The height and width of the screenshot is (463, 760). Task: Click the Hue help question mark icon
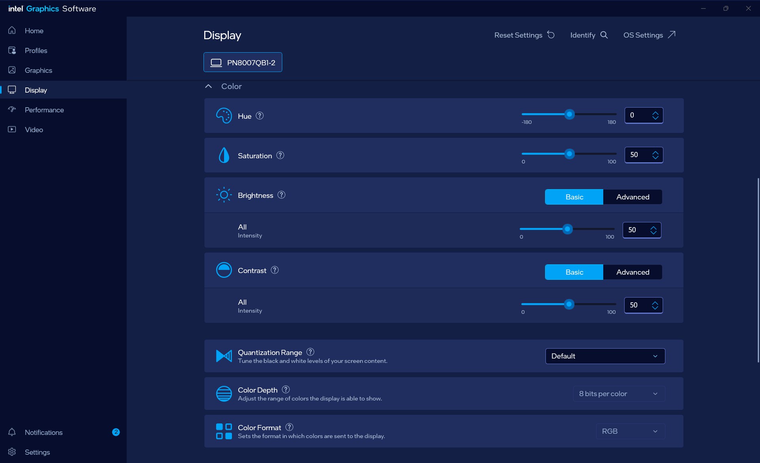[x=260, y=116]
